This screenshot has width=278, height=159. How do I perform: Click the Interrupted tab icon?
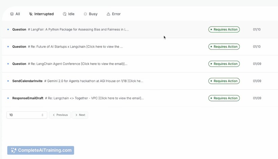click(x=31, y=14)
